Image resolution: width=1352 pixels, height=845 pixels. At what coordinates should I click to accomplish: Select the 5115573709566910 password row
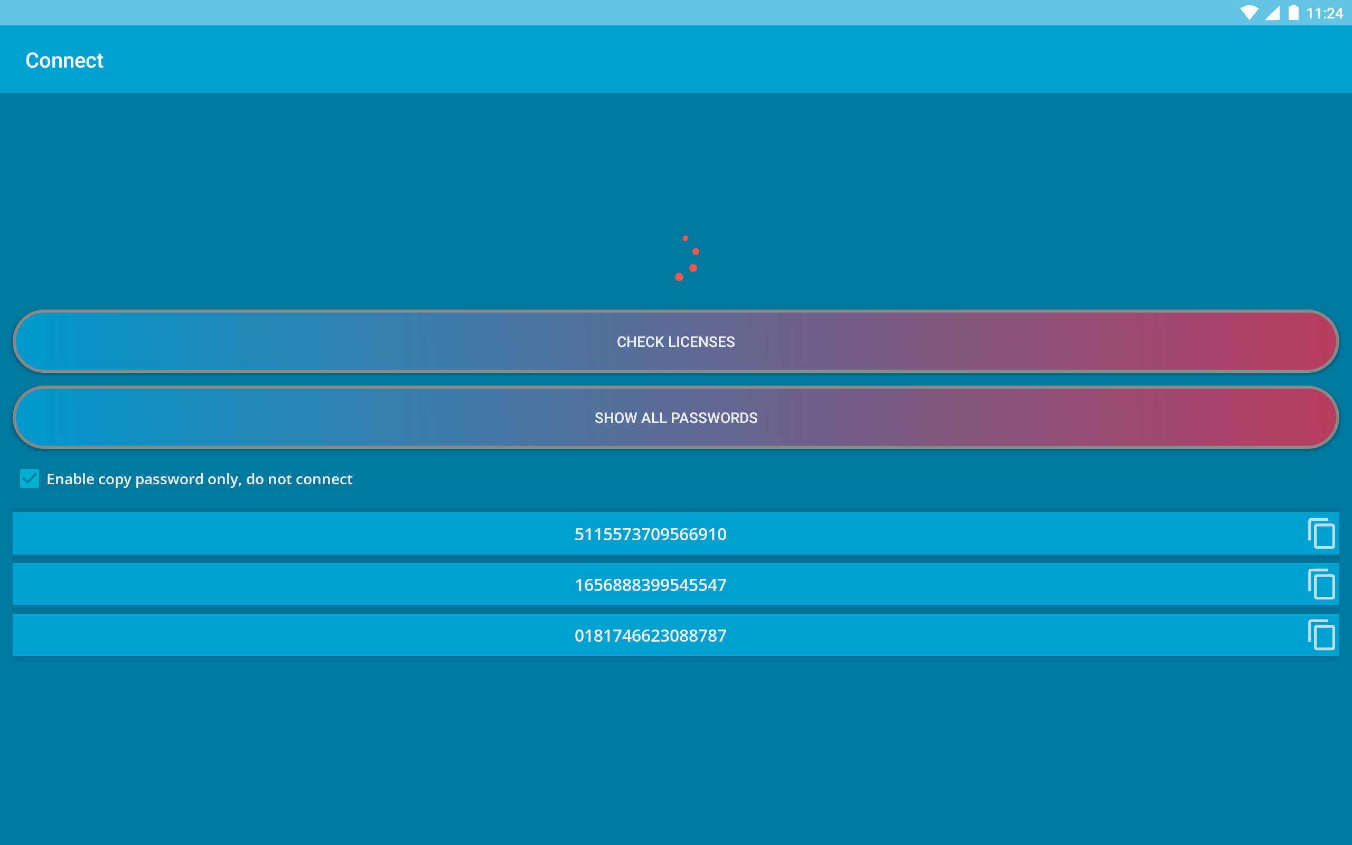(x=650, y=534)
